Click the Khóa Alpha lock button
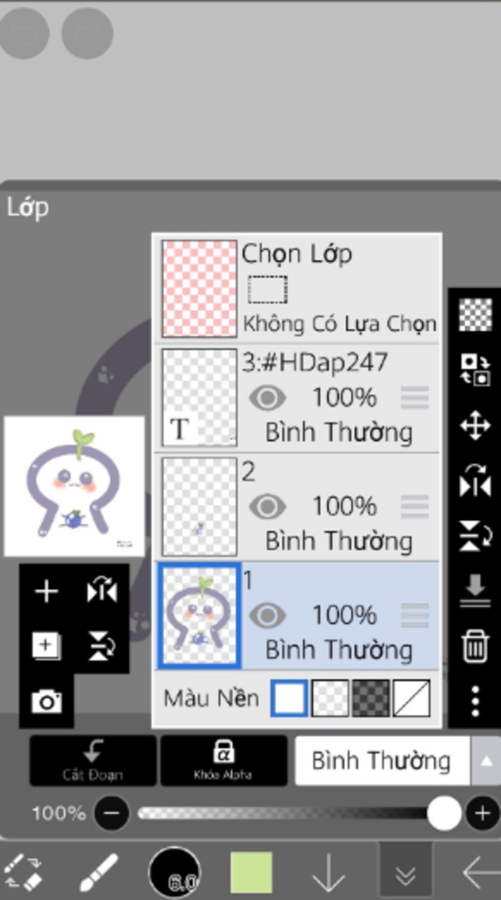 tap(224, 760)
